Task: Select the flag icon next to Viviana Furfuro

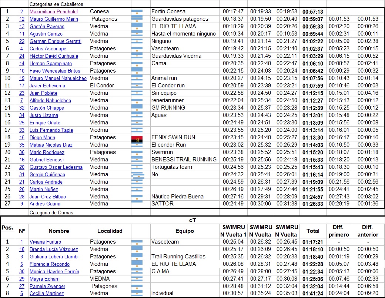Action: pos(137,242)
